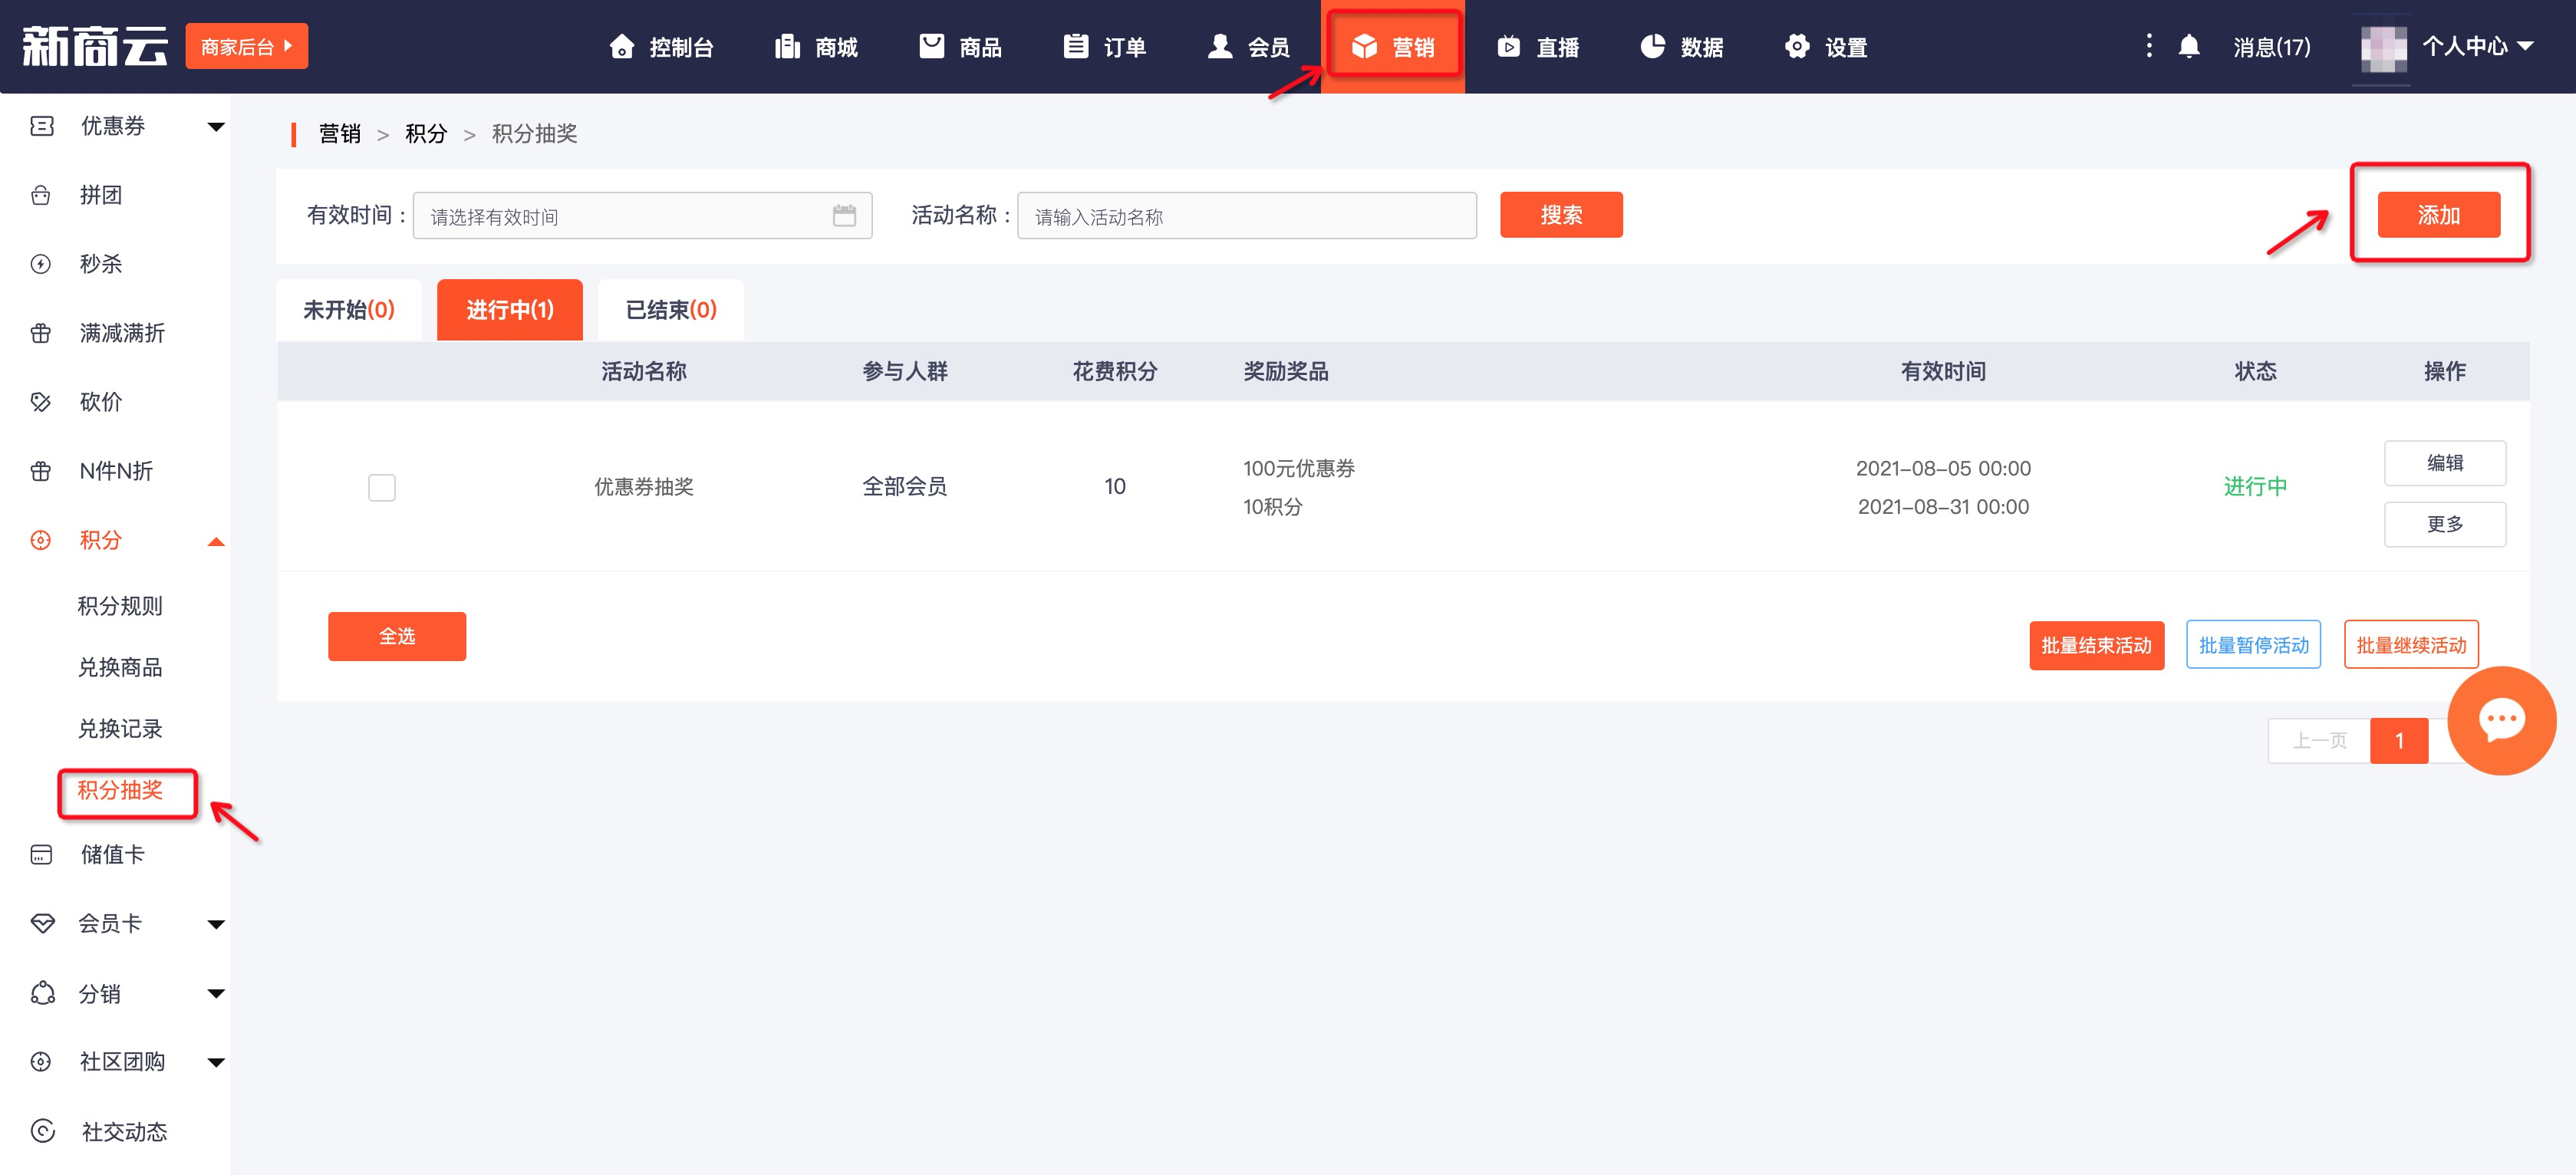Open 消息(17) messages link
Image resolution: width=2576 pixels, height=1175 pixels.
tap(2271, 47)
